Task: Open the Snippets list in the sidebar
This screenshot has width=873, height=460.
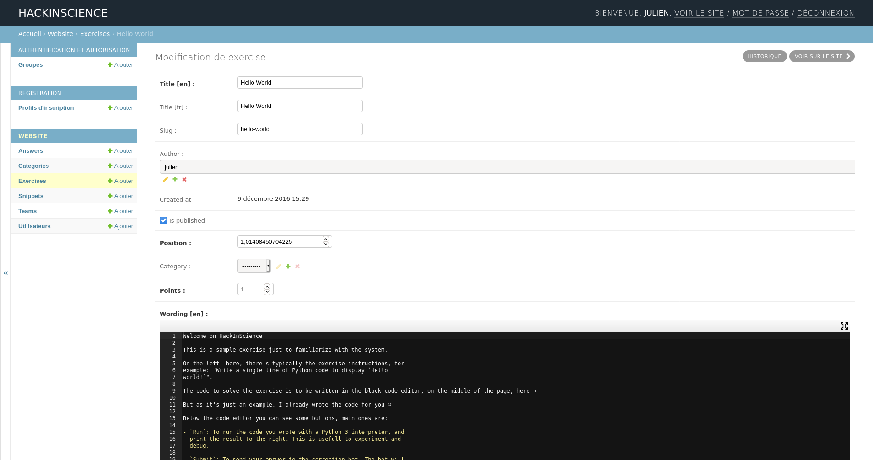Action: point(31,196)
